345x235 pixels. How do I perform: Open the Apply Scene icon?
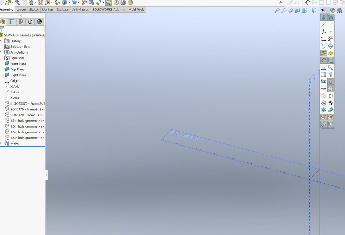point(339,10)
